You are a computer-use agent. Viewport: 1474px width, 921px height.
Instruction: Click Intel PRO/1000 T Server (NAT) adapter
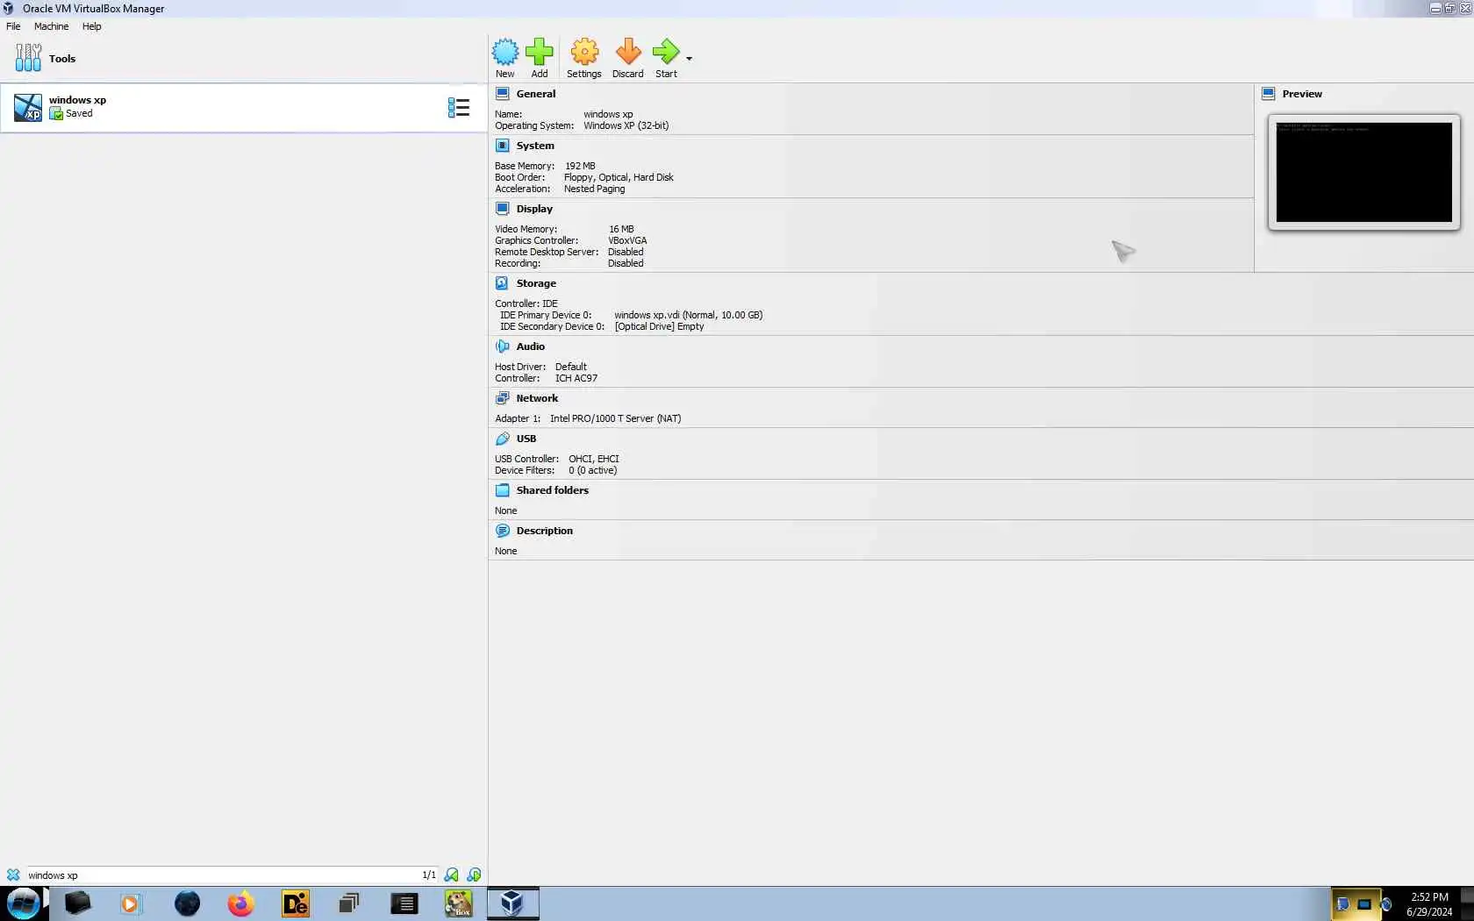coord(616,418)
